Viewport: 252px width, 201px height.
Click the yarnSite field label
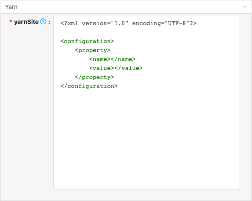click(x=26, y=22)
